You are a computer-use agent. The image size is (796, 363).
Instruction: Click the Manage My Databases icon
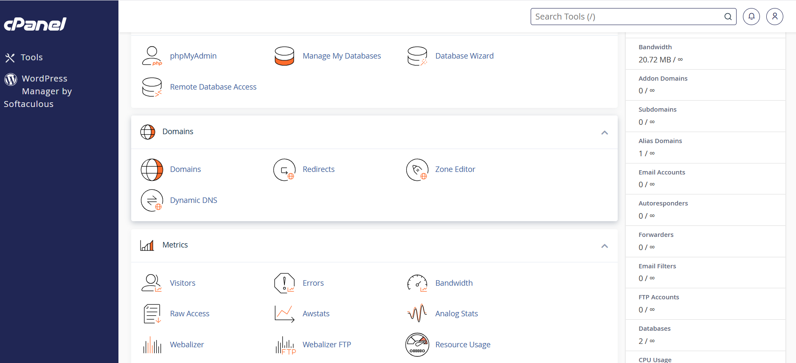284,56
